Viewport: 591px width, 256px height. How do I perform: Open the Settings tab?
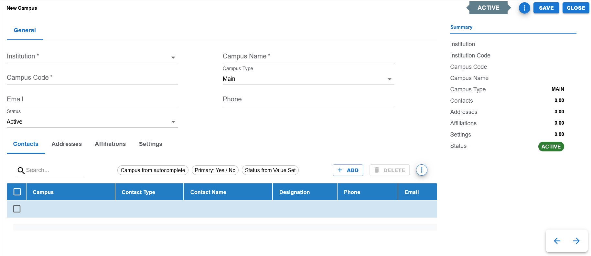[x=151, y=144]
